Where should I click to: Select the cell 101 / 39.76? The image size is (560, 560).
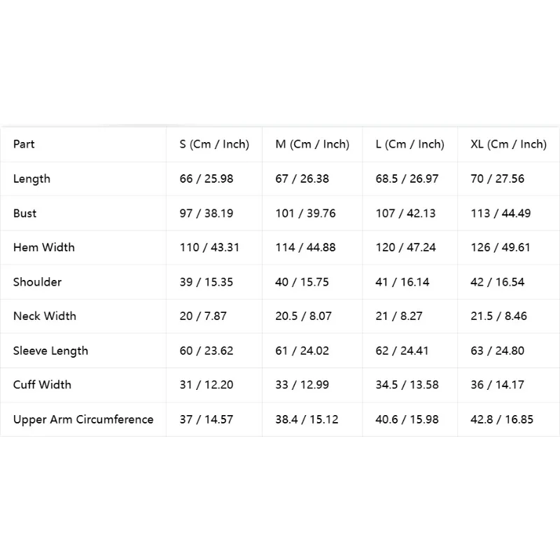tap(305, 213)
